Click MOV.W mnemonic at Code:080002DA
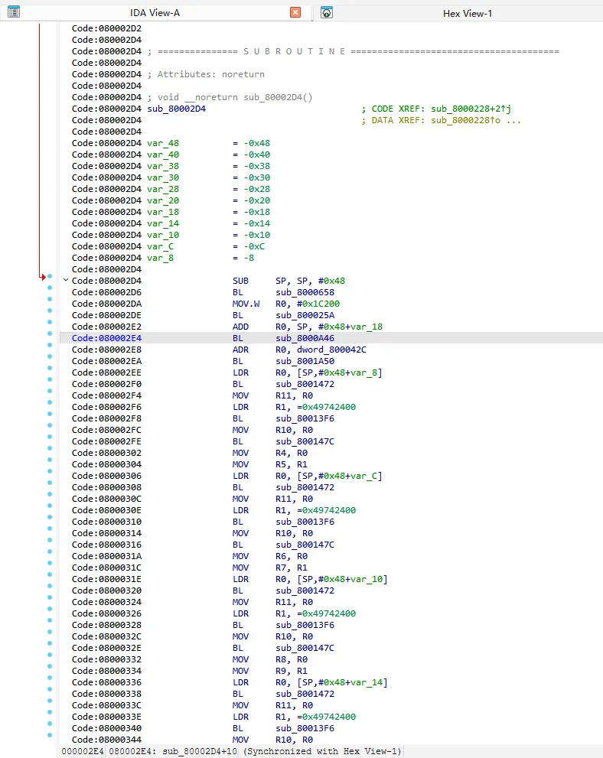This screenshot has width=603, height=758. (x=246, y=304)
